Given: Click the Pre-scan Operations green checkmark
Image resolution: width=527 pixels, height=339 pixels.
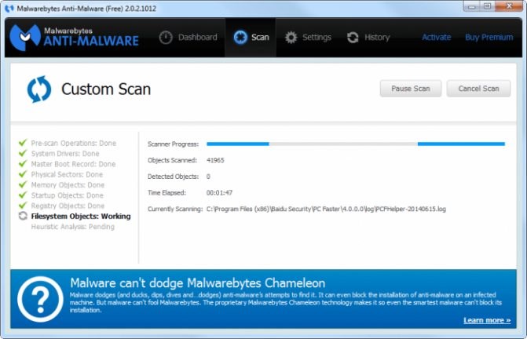Looking at the screenshot, I should click(23, 143).
